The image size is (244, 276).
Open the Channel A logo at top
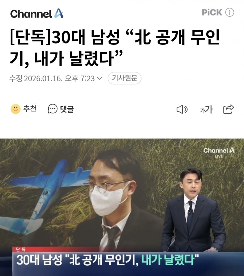point(36,13)
